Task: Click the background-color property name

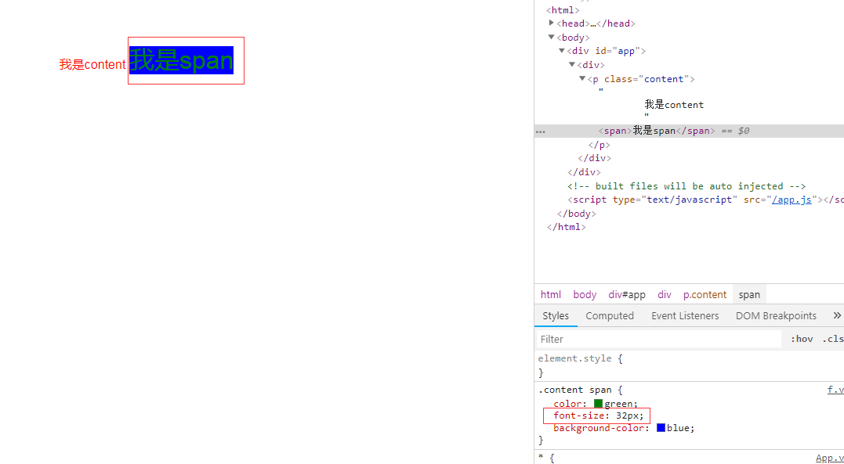Action: pos(599,429)
